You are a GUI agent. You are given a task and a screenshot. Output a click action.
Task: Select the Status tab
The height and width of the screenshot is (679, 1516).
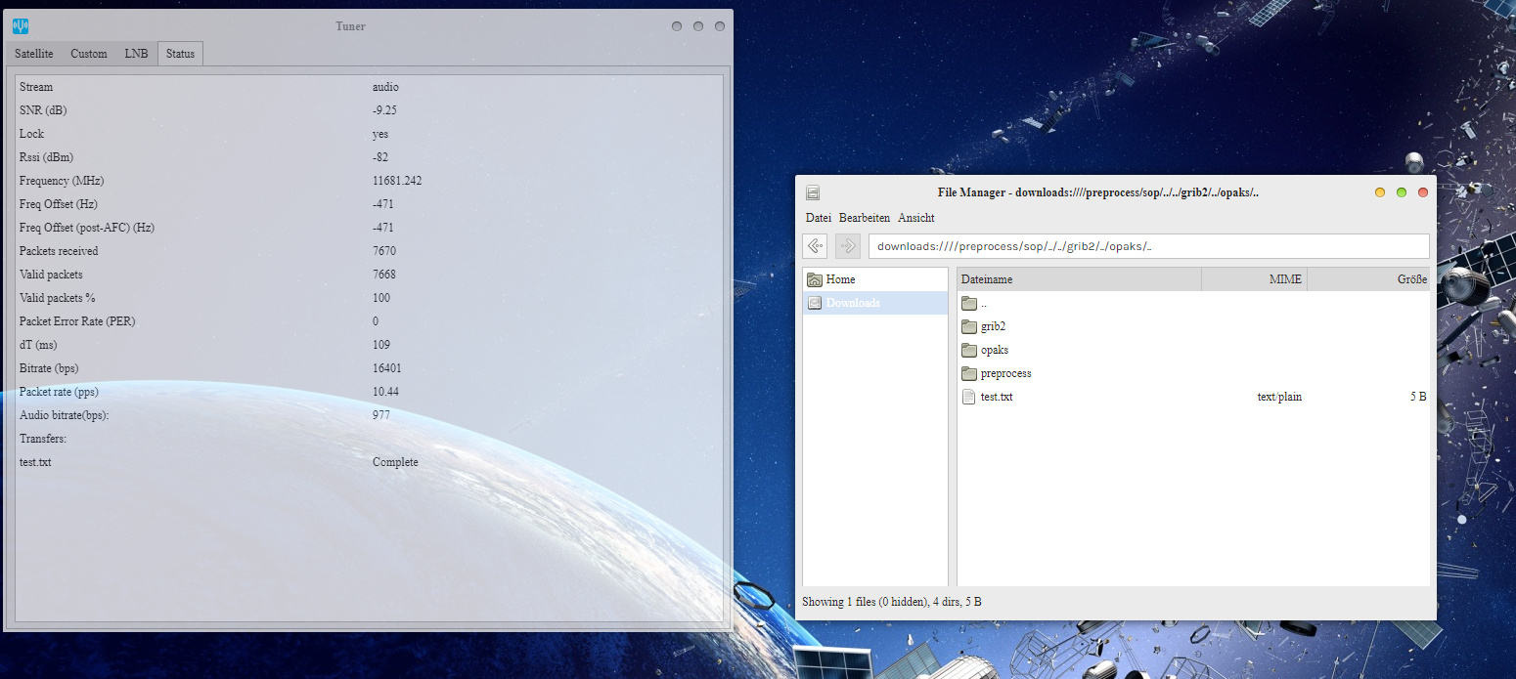[x=180, y=54]
